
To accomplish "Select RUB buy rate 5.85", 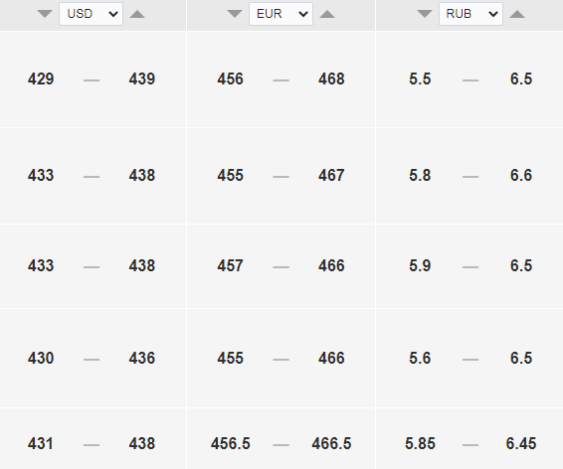I will point(420,443).
